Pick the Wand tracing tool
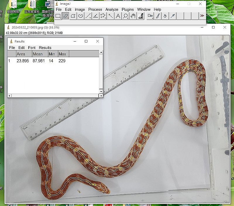Image resolution: width=234 pixels, height=206 pixels. pyautogui.click(x=111, y=16)
